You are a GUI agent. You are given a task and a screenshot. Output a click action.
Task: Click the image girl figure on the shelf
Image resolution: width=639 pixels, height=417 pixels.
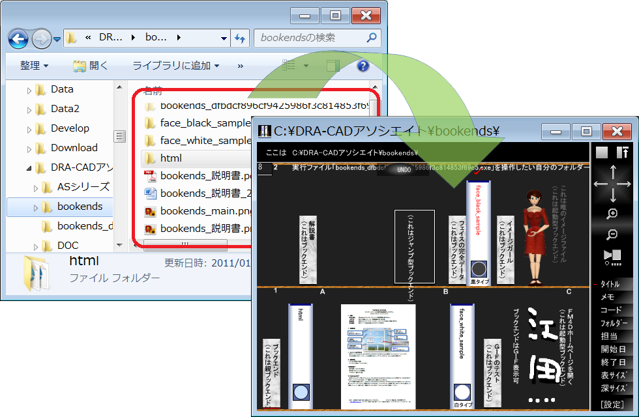tap(535, 237)
